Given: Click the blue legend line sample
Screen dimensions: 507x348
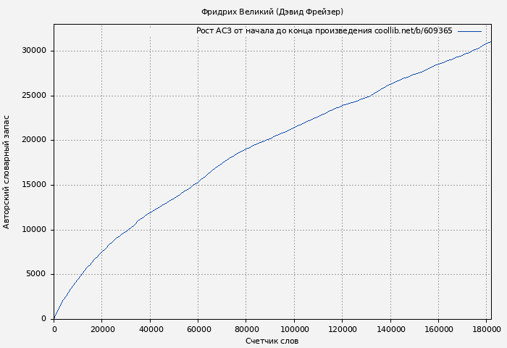Looking at the screenshot, I should 469,31.
